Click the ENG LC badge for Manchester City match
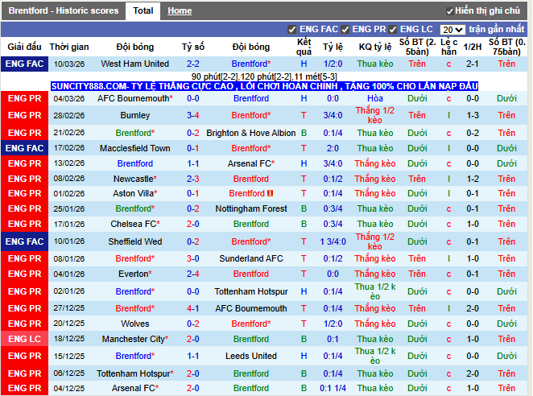Screen dimensions: 533x396 pos(24,340)
